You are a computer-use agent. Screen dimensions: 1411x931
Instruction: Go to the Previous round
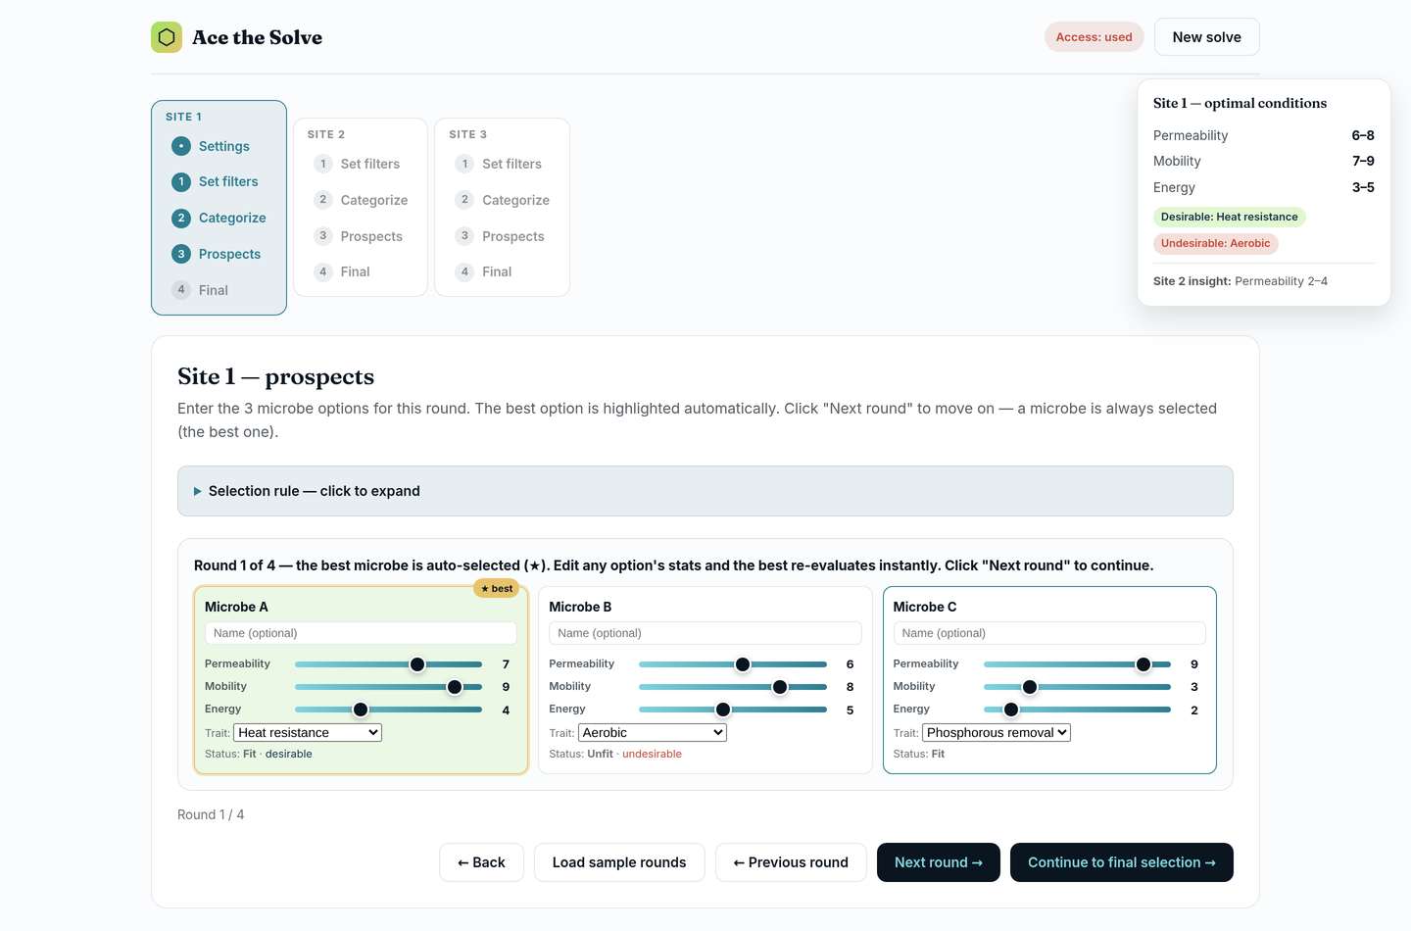(x=791, y=862)
